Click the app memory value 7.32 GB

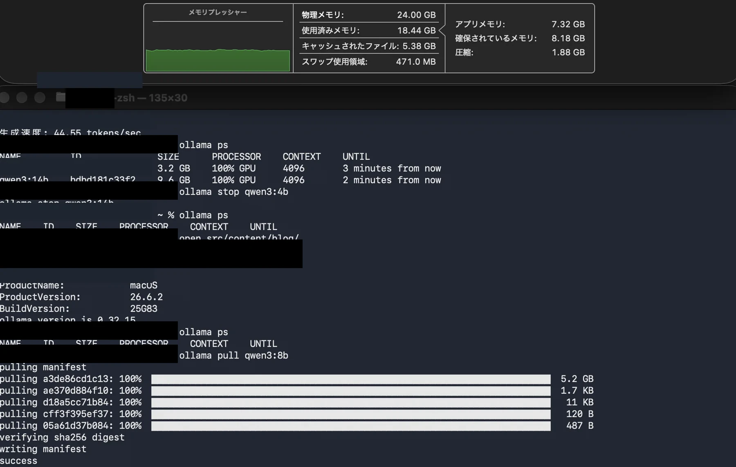click(x=568, y=25)
